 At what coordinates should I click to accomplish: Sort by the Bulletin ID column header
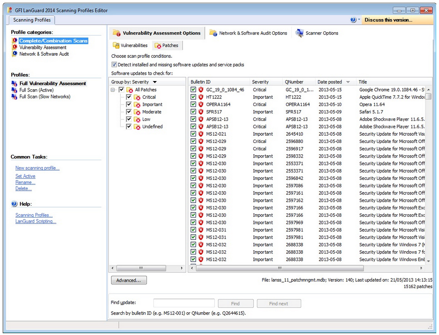tap(219, 82)
